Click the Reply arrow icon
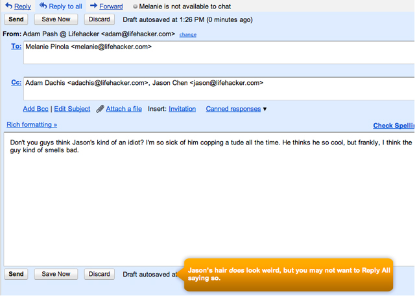 pos(9,6)
